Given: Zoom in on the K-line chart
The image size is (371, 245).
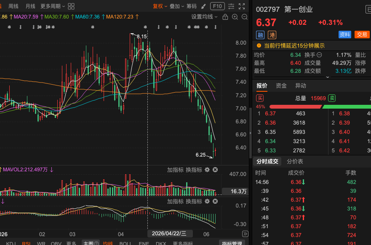Looking at the screenshot, I should [235, 17].
